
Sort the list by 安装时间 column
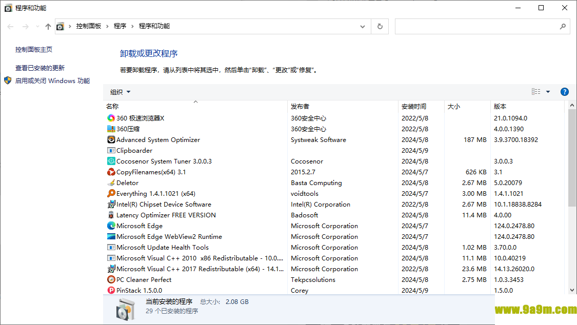pyautogui.click(x=422, y=106)
